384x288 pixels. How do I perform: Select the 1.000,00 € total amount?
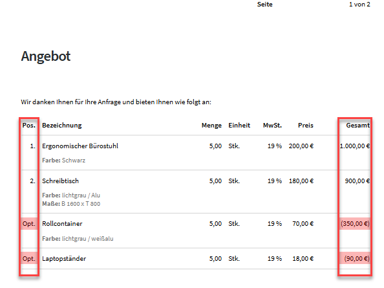tap(355, 146)
